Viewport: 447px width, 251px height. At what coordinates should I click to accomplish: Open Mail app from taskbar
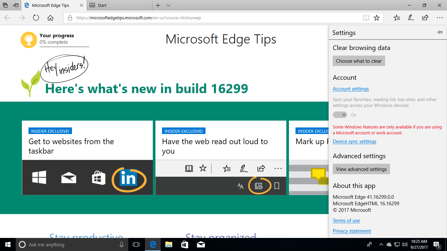click(201, 244)
